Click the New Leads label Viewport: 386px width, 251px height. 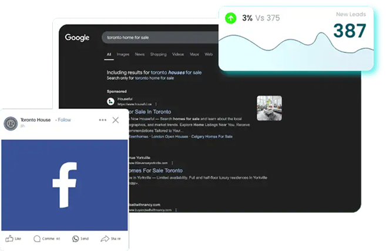click(351, 14)
